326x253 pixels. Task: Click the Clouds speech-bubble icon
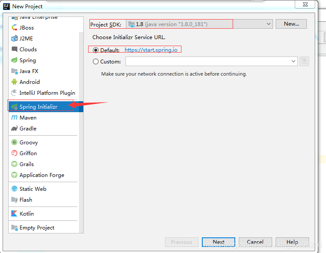tap(14, 50)
